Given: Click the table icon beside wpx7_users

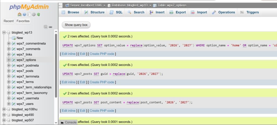Looking at the screenshot, I should tap(14, 104).
